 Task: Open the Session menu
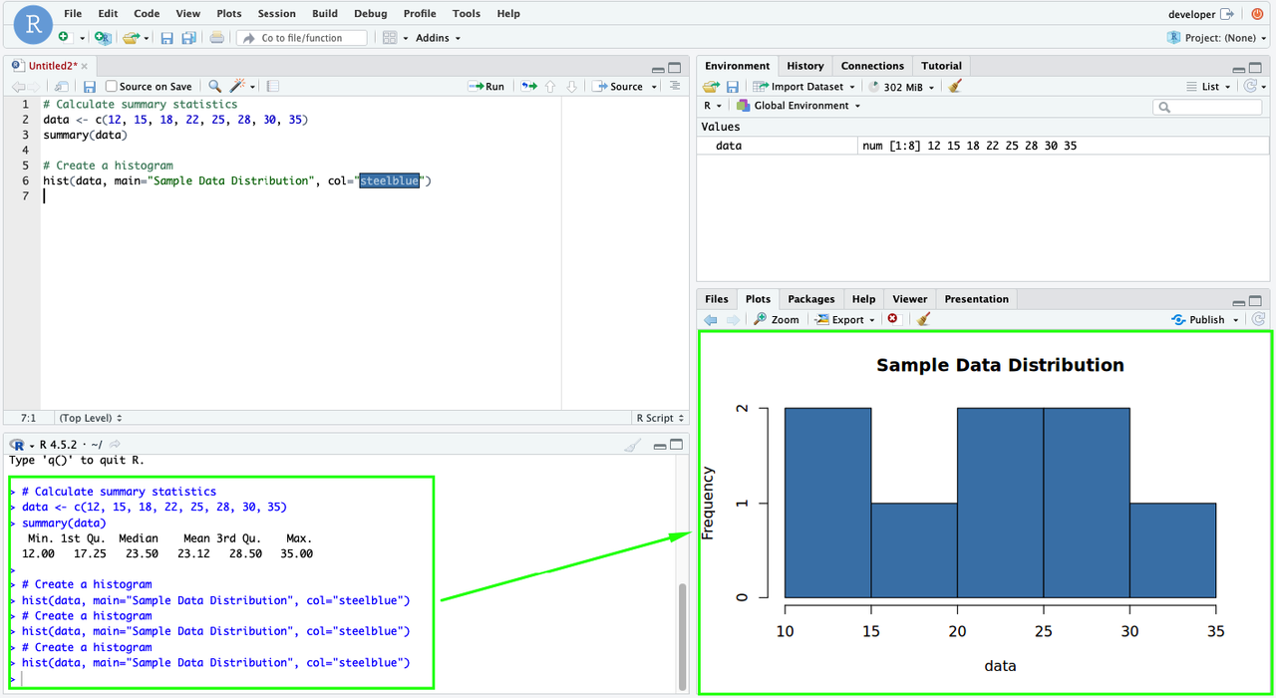point(276,13)
